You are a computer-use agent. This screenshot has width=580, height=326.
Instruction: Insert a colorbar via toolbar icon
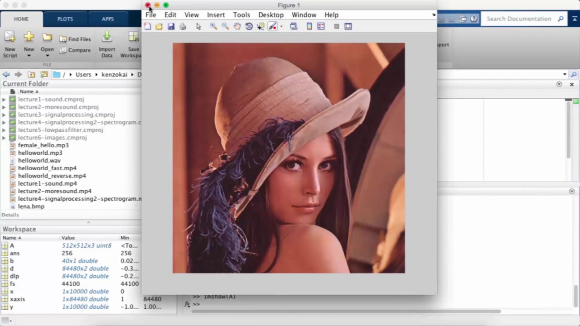309,27
